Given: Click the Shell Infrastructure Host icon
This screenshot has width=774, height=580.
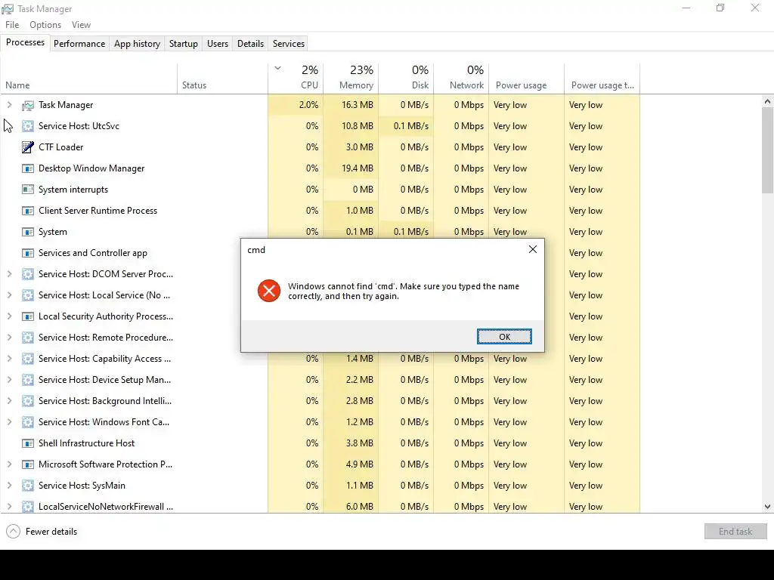Looking at the screenshot, I should 28,443.
